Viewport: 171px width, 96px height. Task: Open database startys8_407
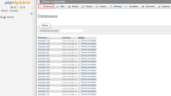[x=44, y=67]
